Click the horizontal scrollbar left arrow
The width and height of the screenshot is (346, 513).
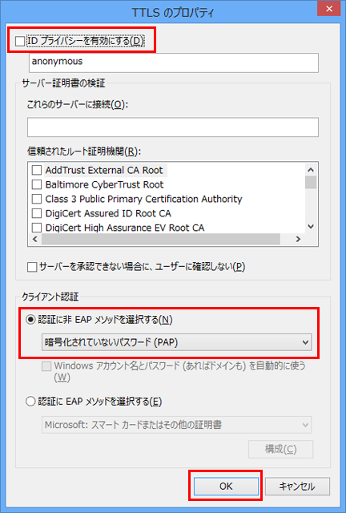[35, 239]
